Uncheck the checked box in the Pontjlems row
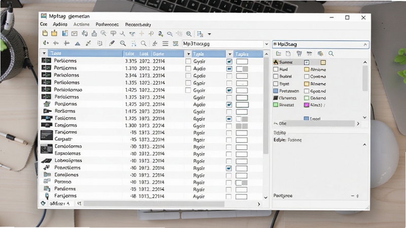This screenshot has width=406, height=228. [x=229, y=105]
